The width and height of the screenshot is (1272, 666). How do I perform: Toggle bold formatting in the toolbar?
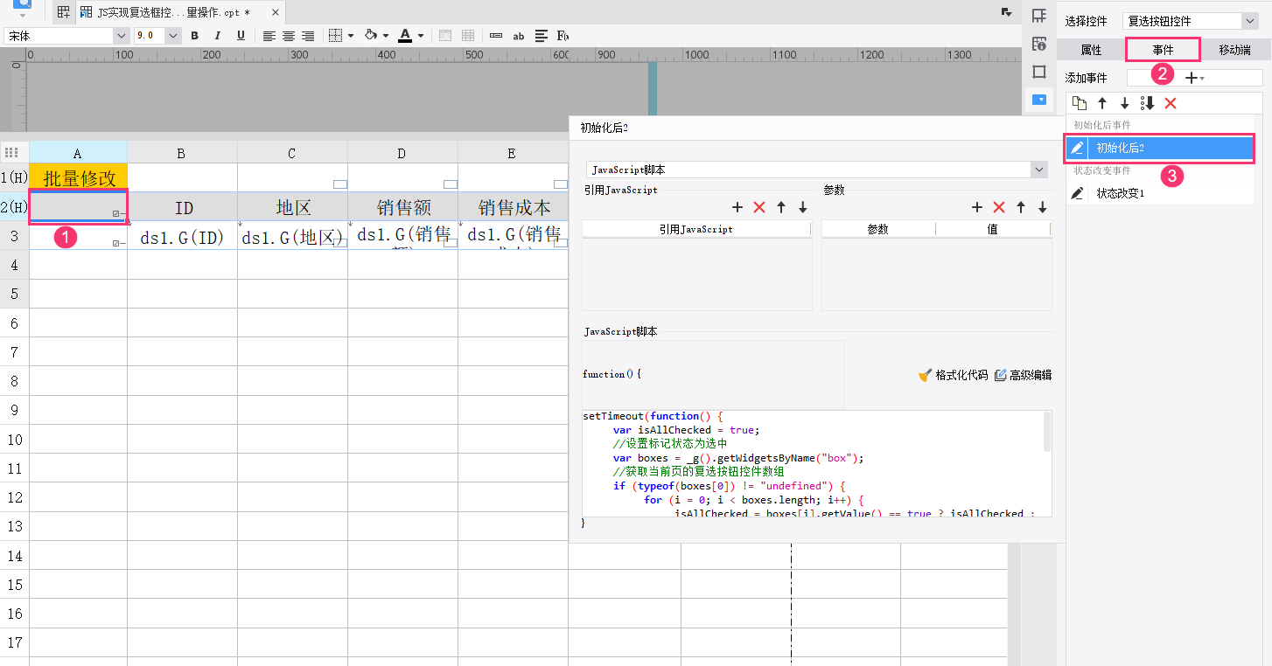point(194,36)
